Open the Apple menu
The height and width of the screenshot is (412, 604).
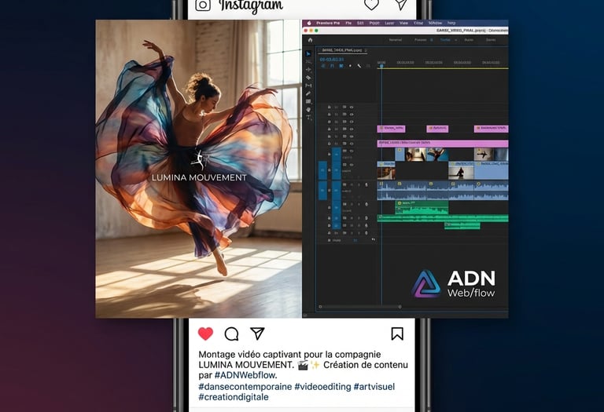[x=309, y=23]
